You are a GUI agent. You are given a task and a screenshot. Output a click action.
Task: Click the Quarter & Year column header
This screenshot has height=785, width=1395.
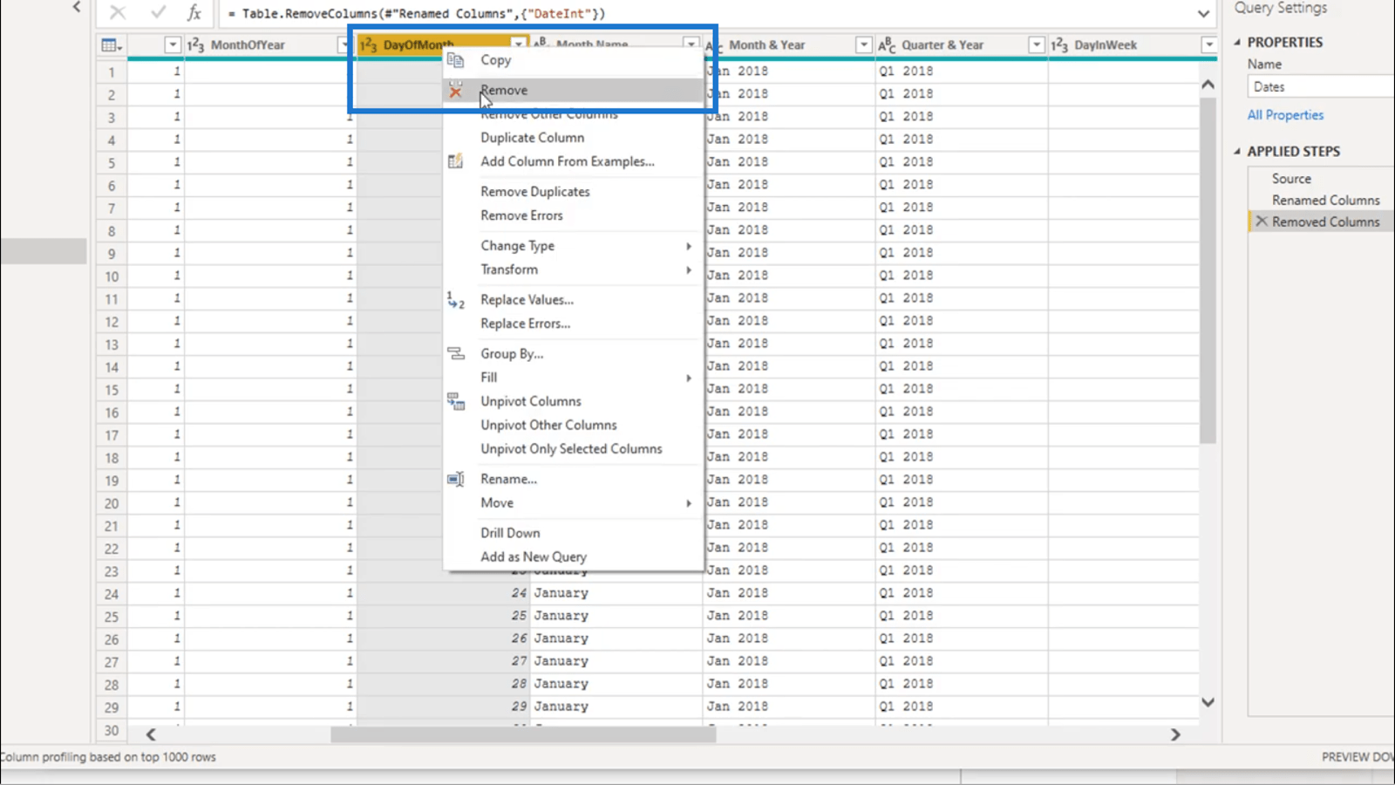pyautogui.click(x=961, y=45)
